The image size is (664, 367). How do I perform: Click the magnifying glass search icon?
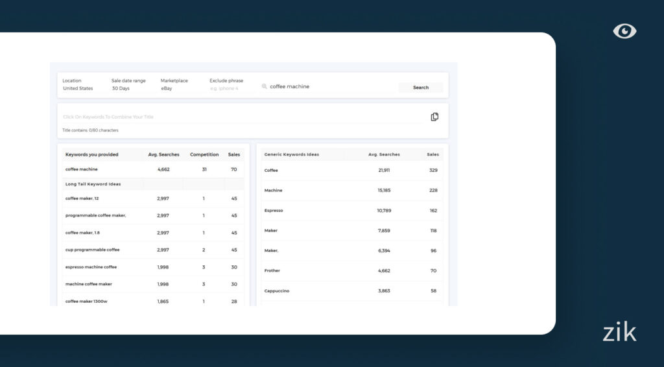(265, 86)
